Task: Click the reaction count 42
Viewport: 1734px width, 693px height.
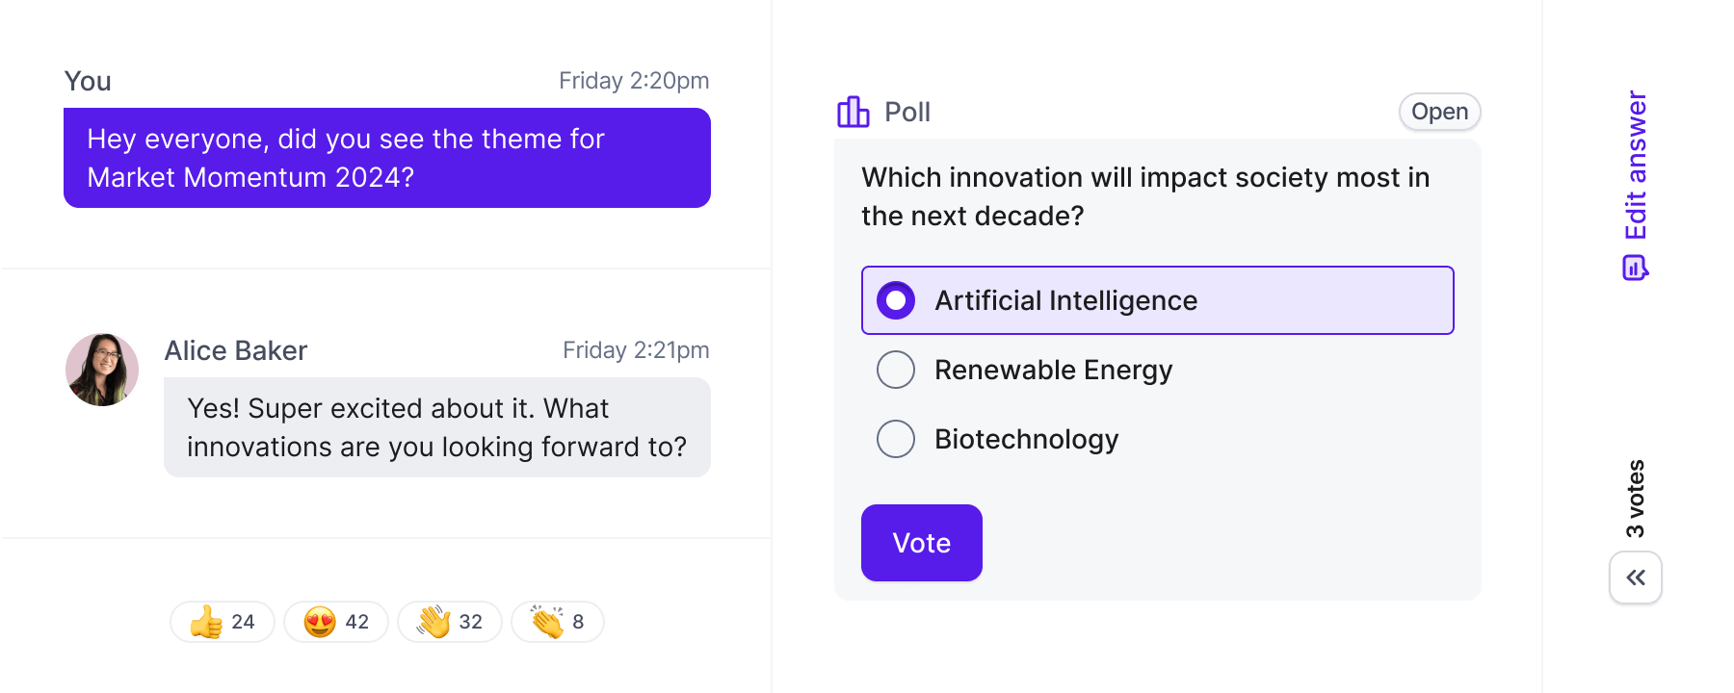Action: 357,622
